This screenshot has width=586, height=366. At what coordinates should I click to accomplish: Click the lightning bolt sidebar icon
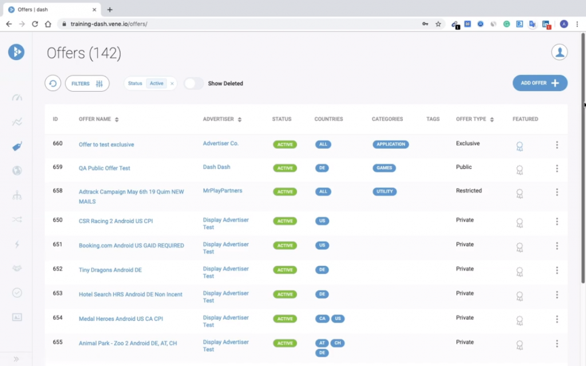17,244
